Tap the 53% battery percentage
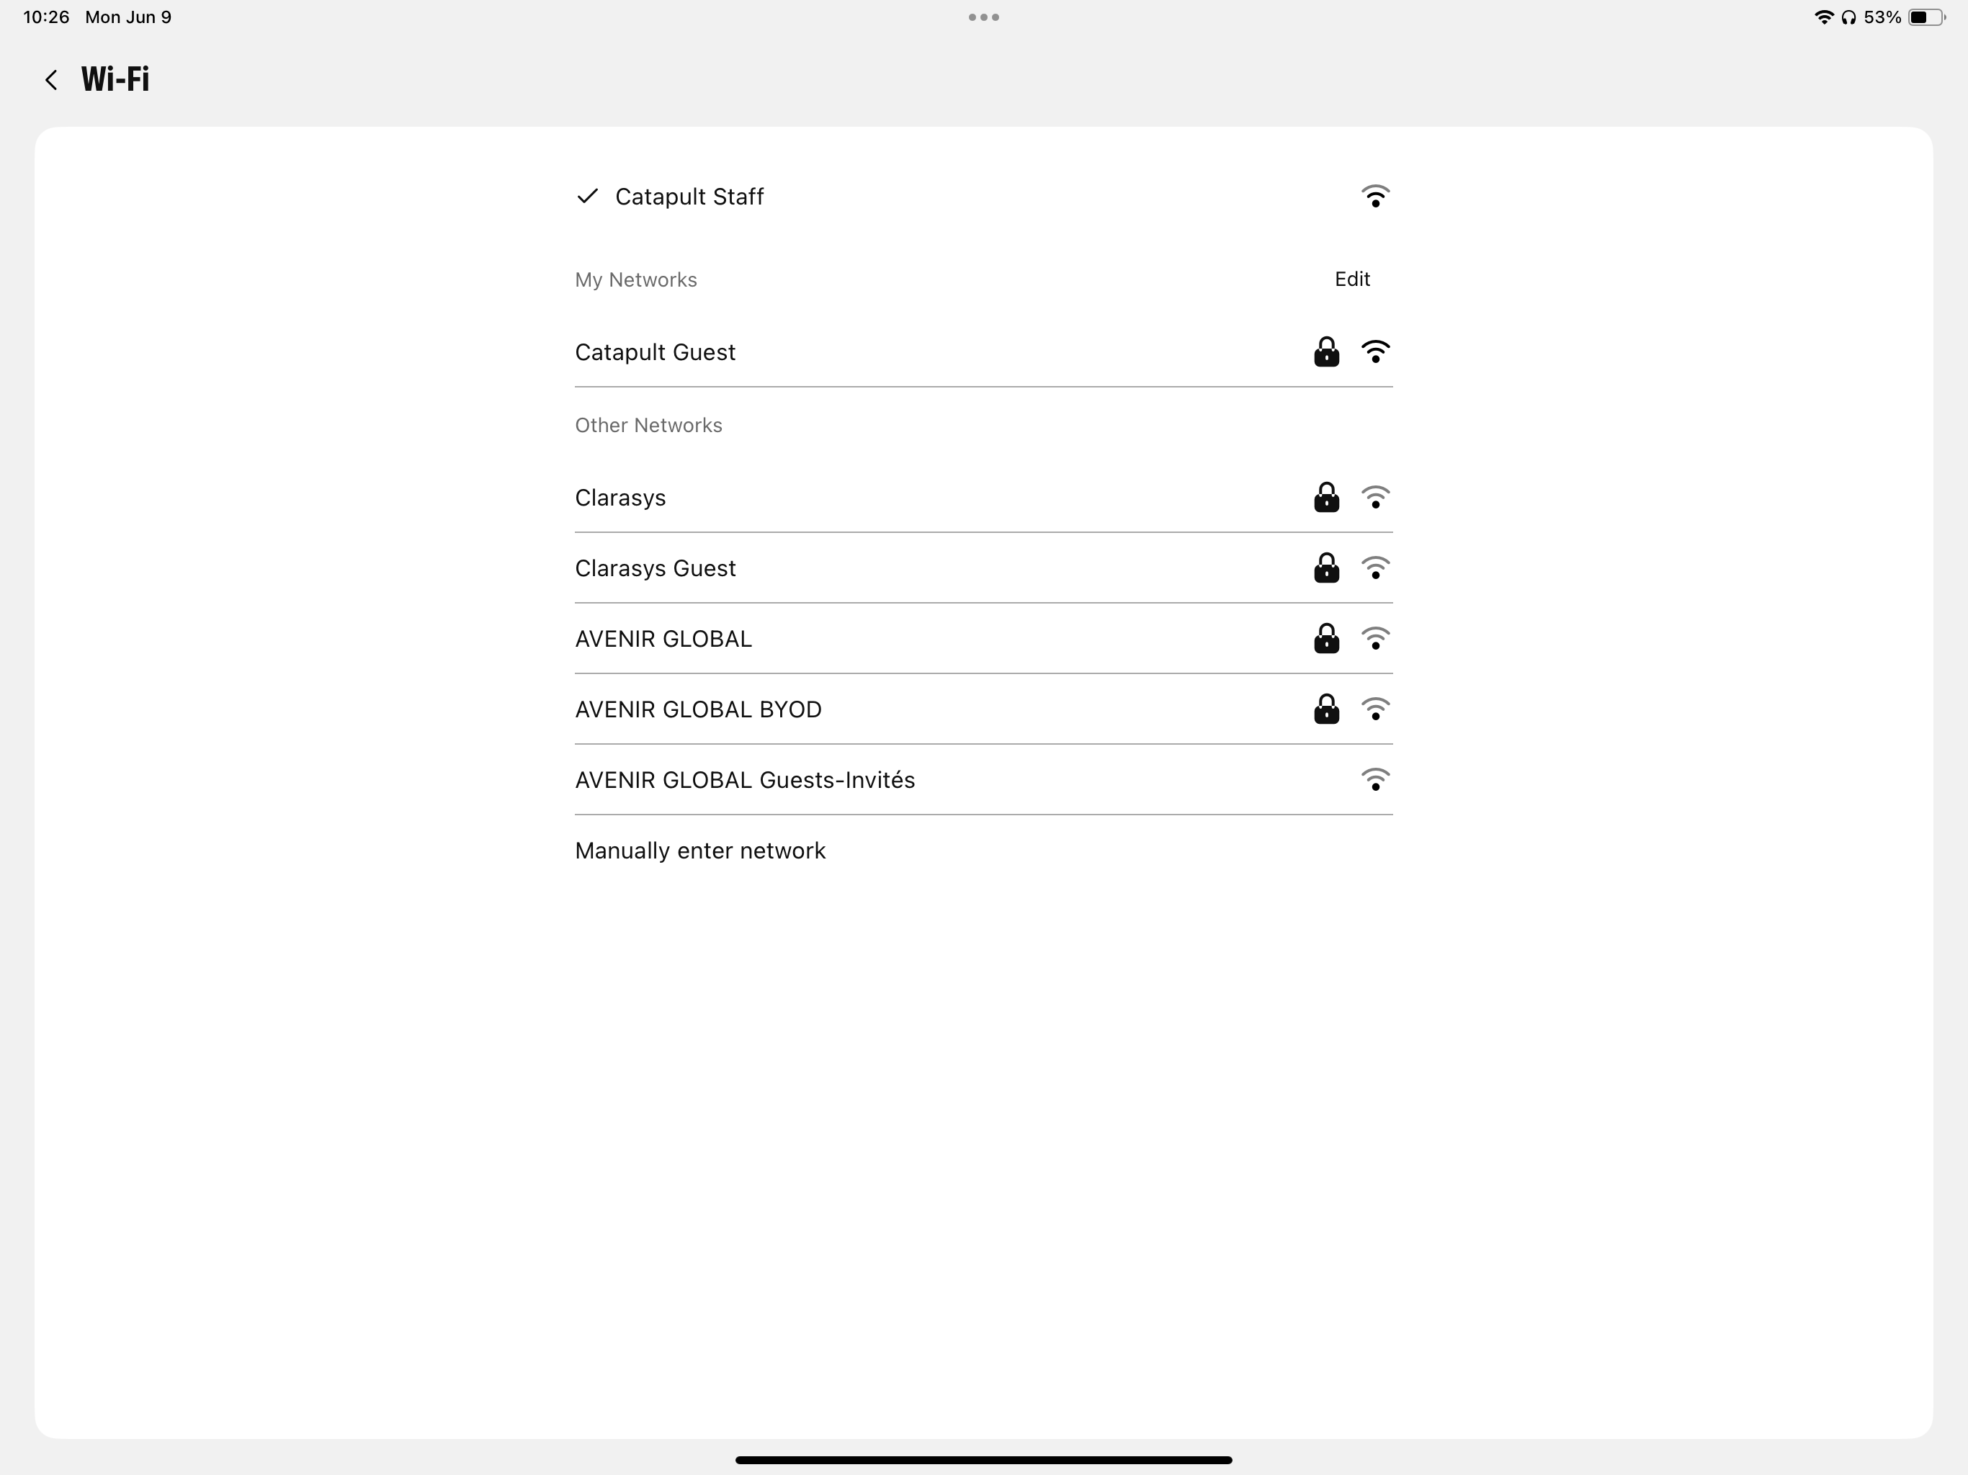The width and height of the screenshot is (1968, 1475). click(x=1882, y=17)
